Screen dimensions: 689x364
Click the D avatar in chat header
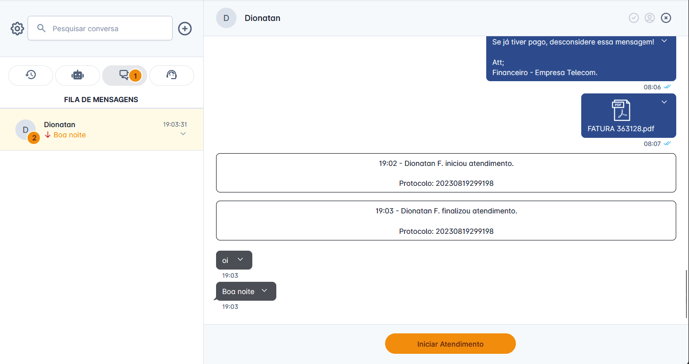[226, 18]
